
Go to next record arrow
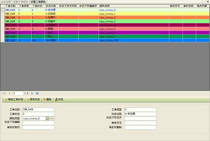pyautogui.click(x=32, y=93)
